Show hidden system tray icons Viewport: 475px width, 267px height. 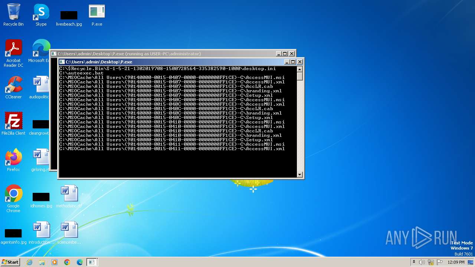[414, 262]
